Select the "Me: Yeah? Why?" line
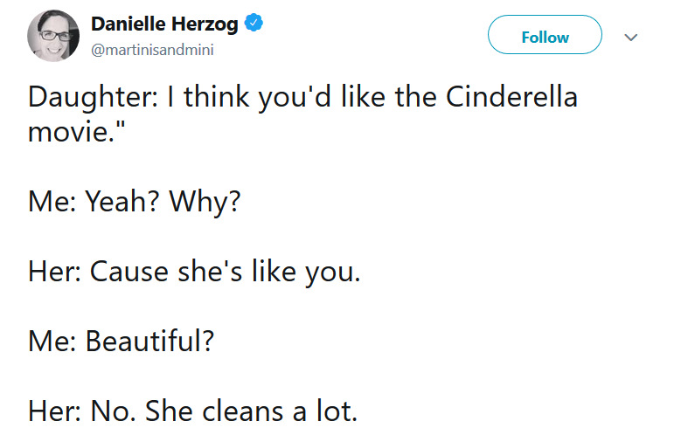The height and width of the screenshot is (435, 681). pos(135,203)
